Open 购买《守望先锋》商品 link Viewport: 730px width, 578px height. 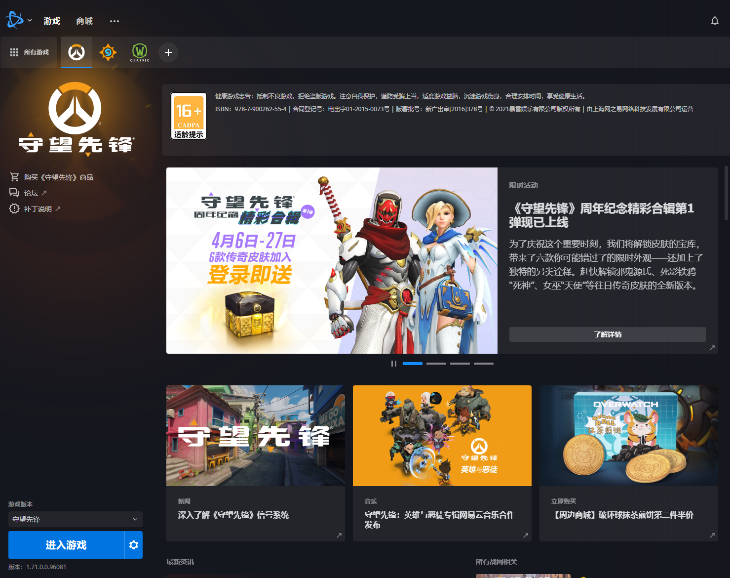[x=58, y=177]
